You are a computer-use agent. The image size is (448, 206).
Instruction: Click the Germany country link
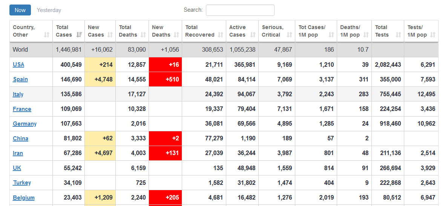pos(25,124)
